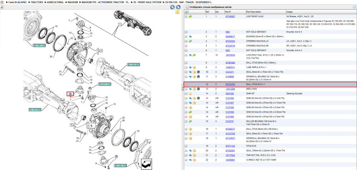Open part number 87355801 link
The height and width of the screenshot is (170, 357).
tap(230, 150)
